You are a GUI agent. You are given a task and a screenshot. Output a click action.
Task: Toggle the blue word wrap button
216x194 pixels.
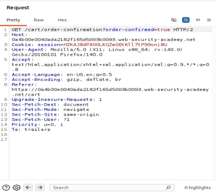click(186, 20)
